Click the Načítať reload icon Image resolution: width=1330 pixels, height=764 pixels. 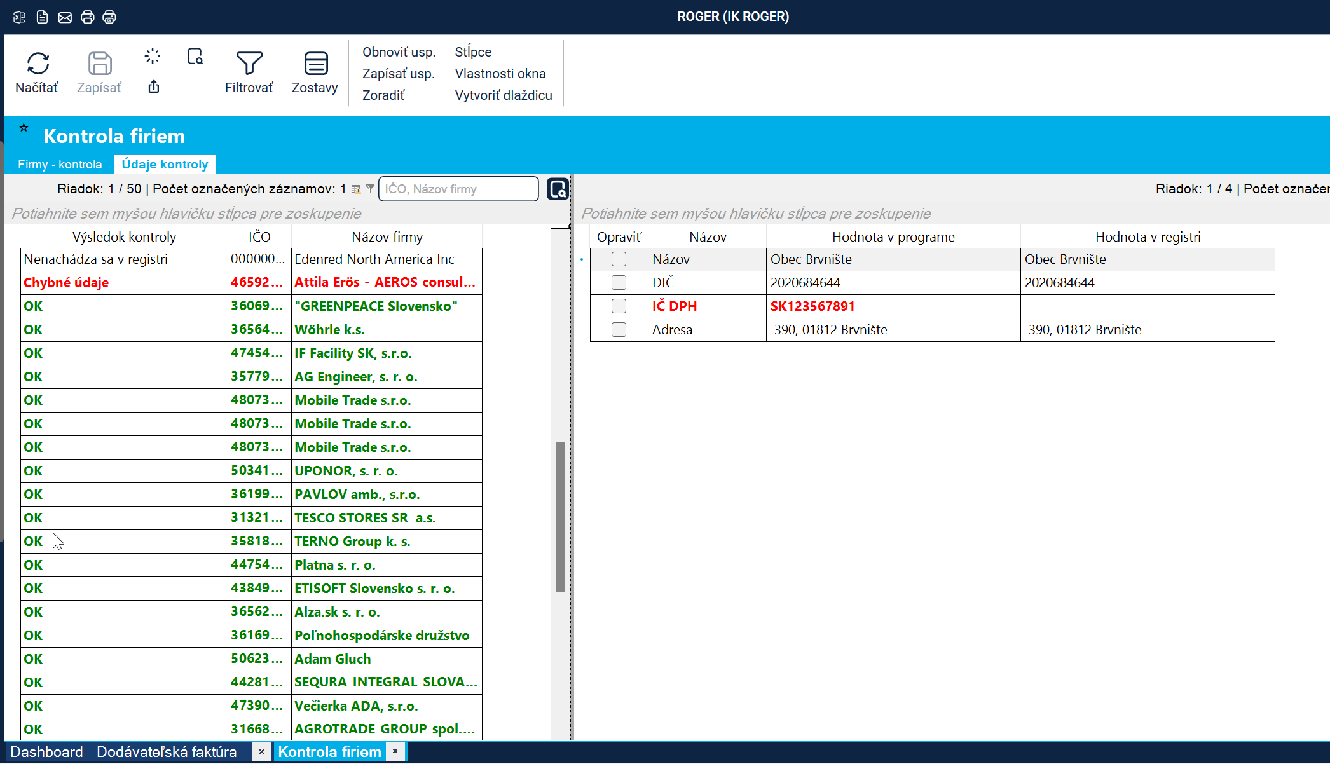[38, 64]
